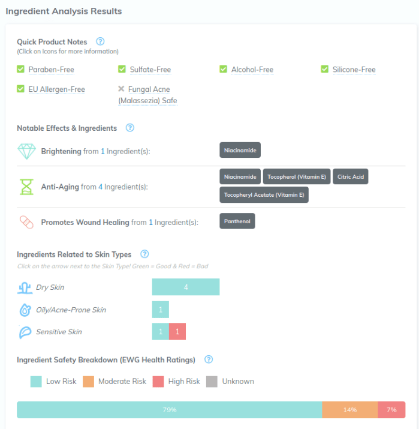Click the Sensitive Skin leaf icon

point(25,332)
